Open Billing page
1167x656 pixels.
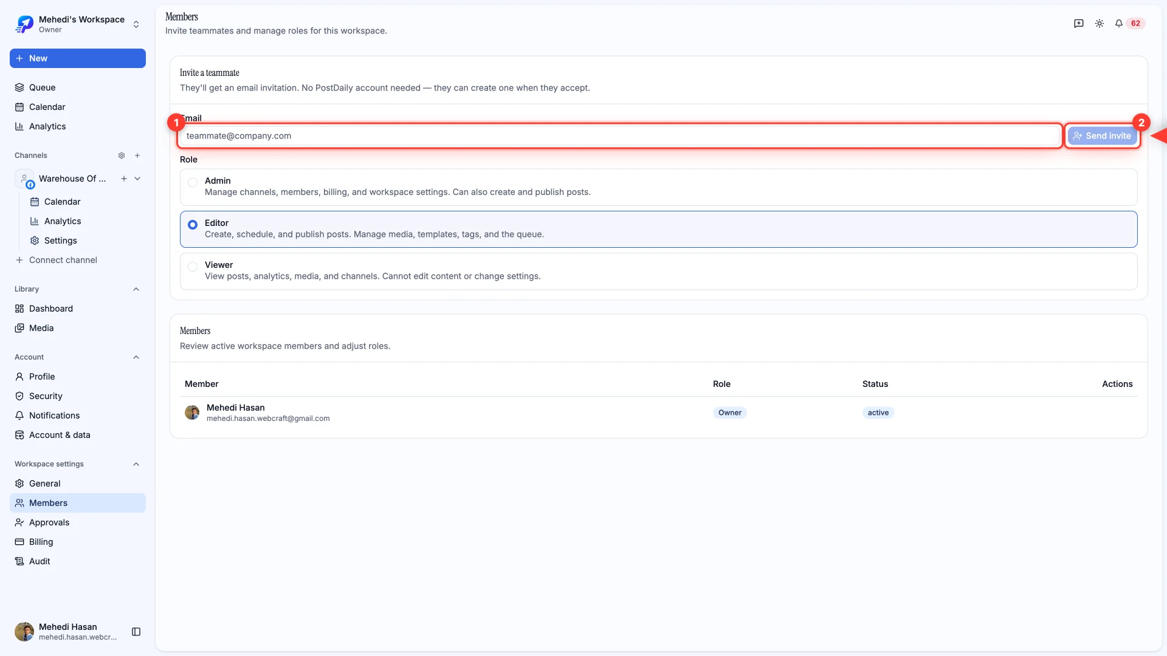point(78,542)
